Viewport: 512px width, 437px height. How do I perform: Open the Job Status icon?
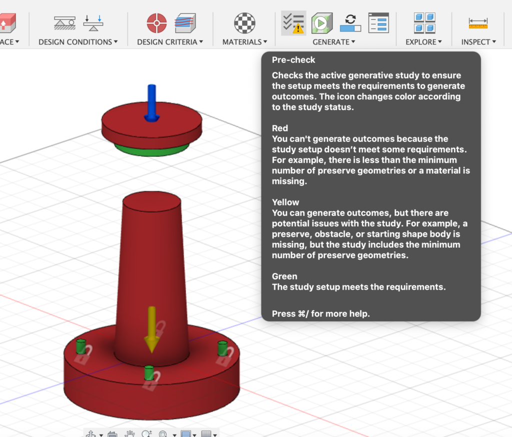point(350,22)
